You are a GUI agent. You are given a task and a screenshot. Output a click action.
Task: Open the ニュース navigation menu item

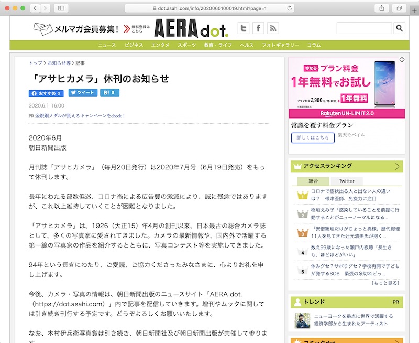(106, 45)
